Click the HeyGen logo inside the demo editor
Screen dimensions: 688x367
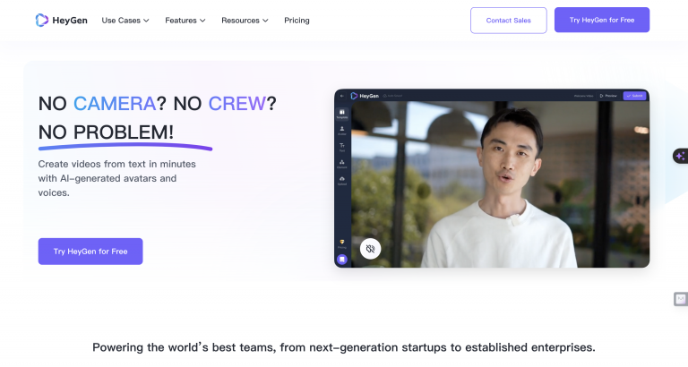(x=365, y=96)
